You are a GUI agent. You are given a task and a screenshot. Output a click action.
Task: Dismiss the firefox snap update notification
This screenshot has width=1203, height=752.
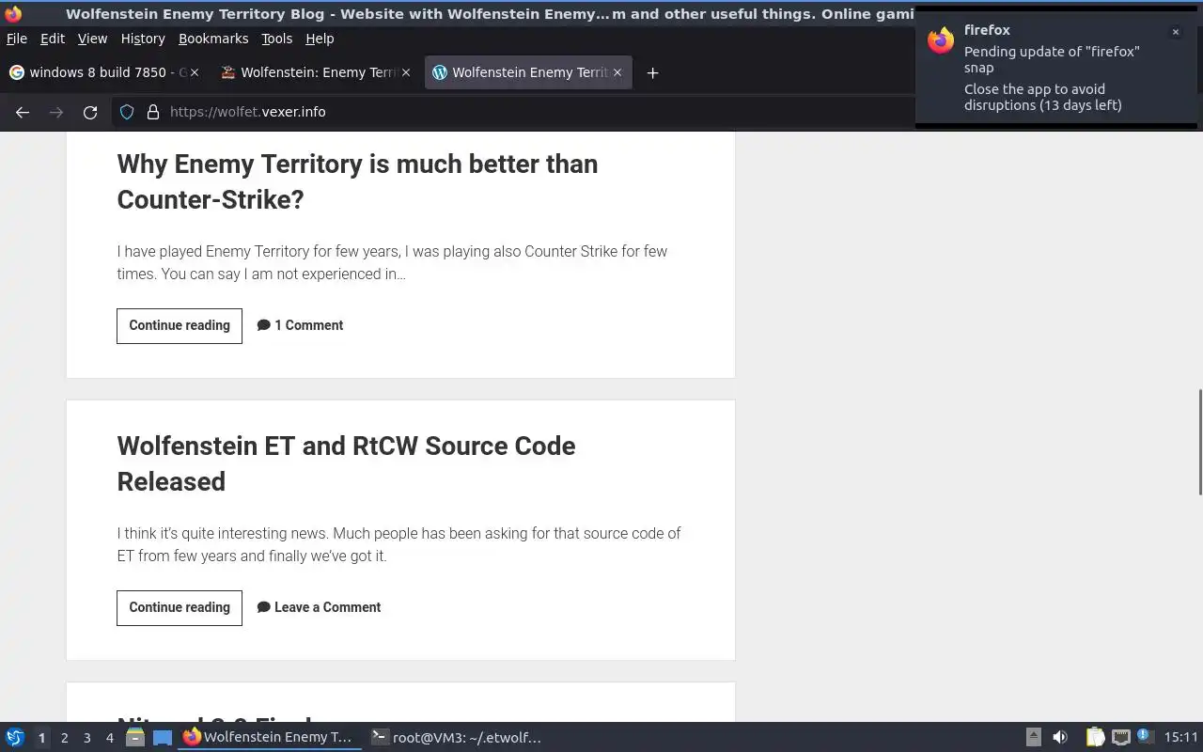(x=1175, y=32)
